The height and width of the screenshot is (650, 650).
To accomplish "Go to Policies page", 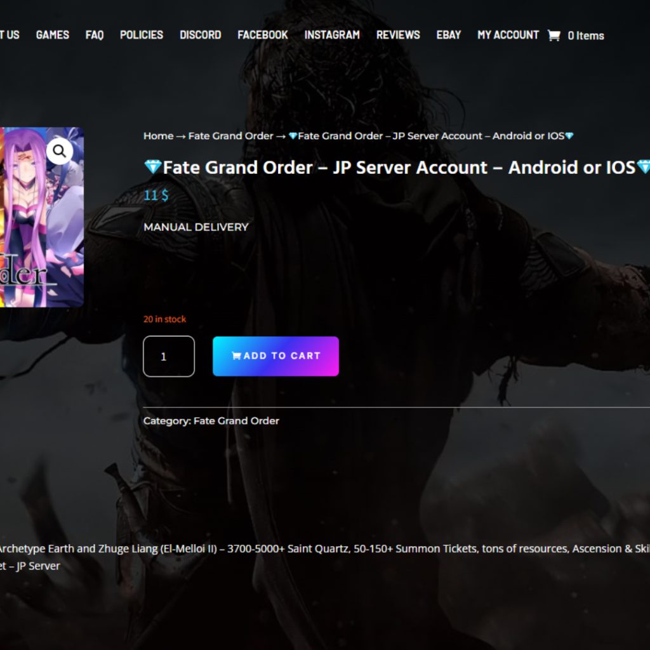I will (x=142, y=35).
